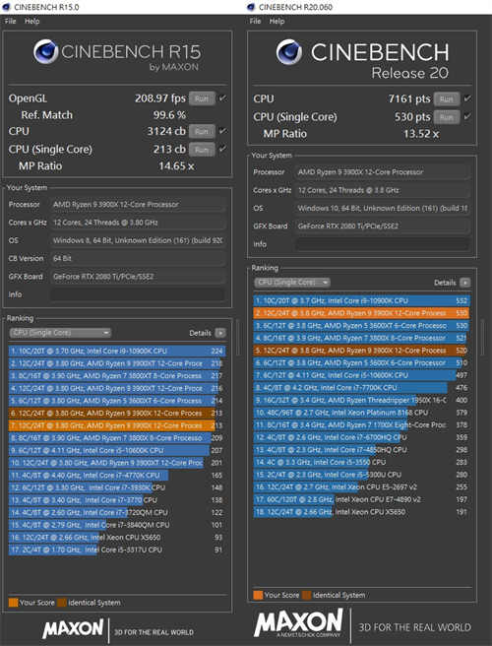Image resolution: width=492 pixels, height=646 pixels.
Task: Open the ranking type dropdown in R20
Action: (292, 283)
